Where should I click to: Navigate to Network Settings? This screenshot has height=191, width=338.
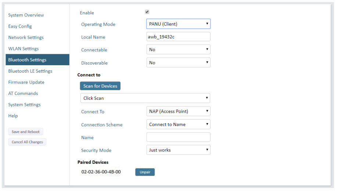point(26,37)
